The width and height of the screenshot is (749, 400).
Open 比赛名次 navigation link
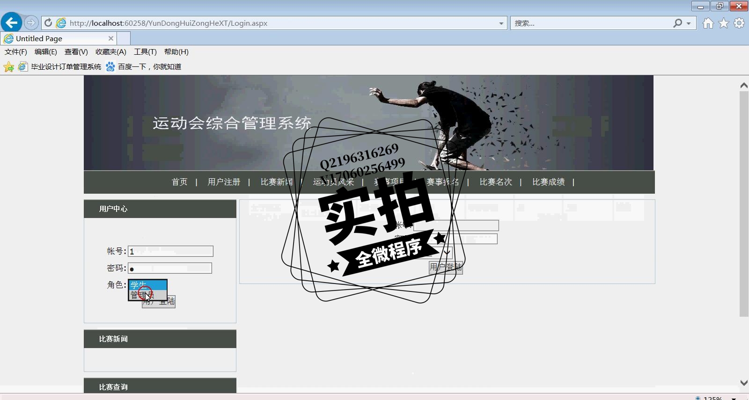click(496, 182)
